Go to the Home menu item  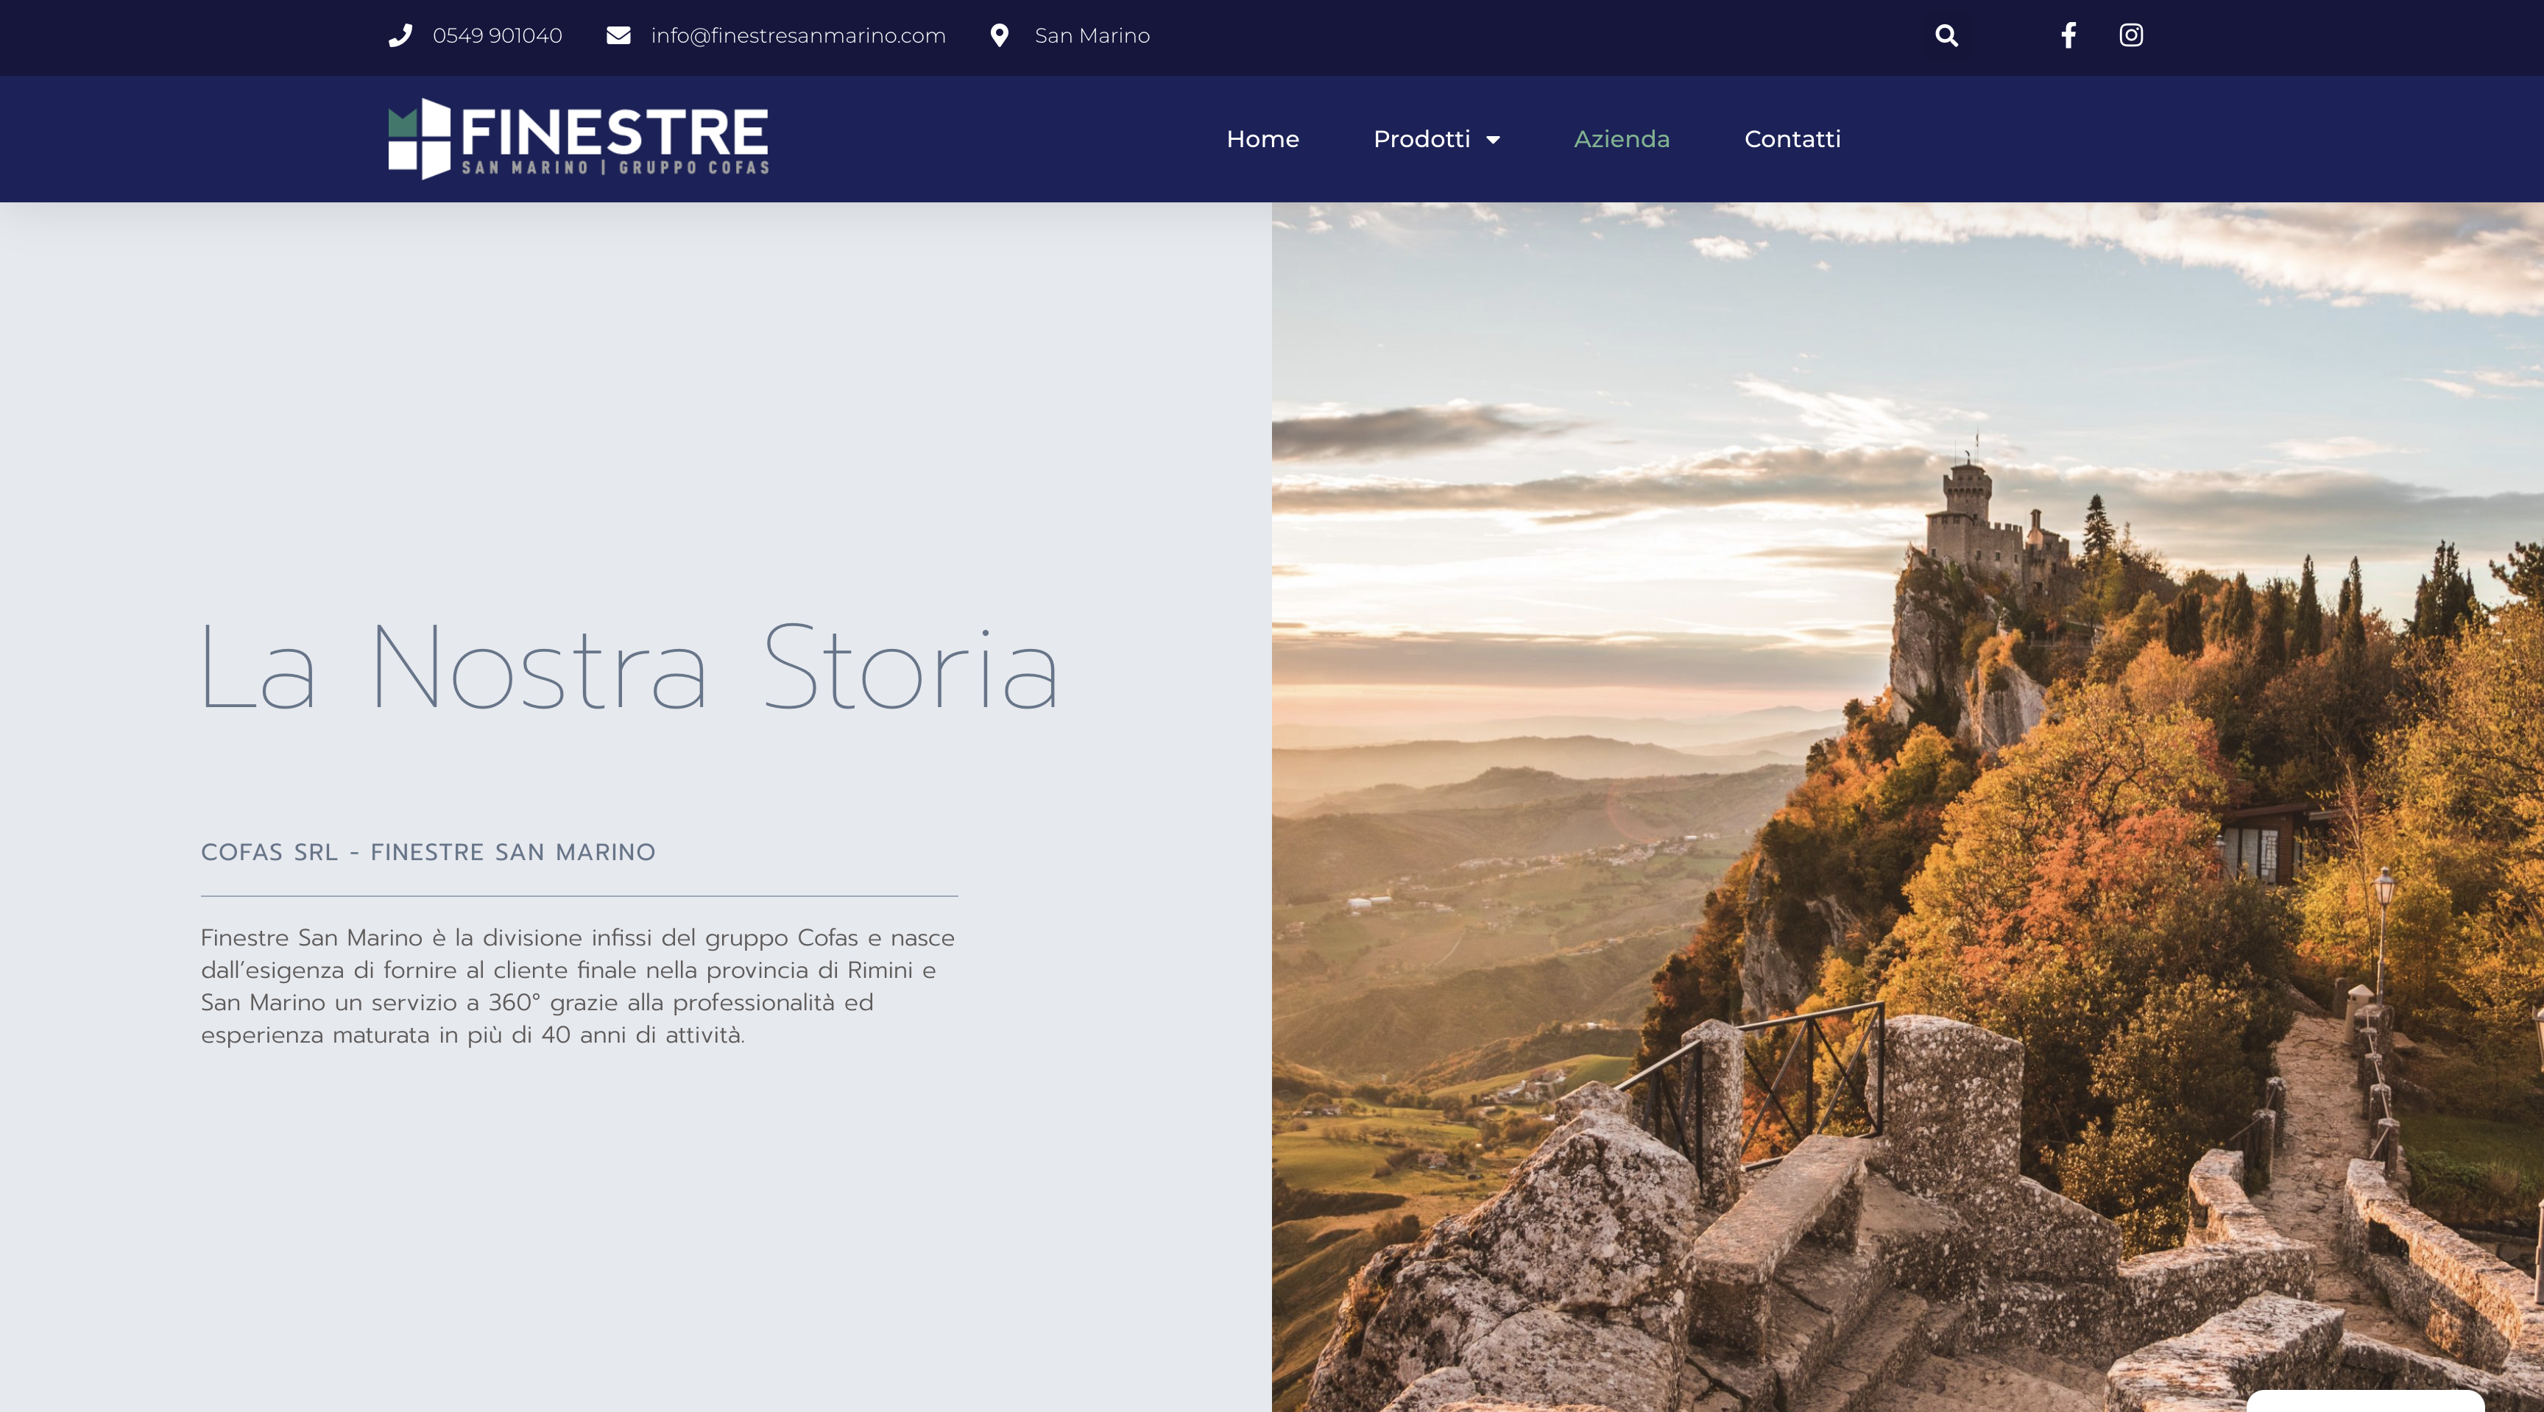coord(1262,139)
